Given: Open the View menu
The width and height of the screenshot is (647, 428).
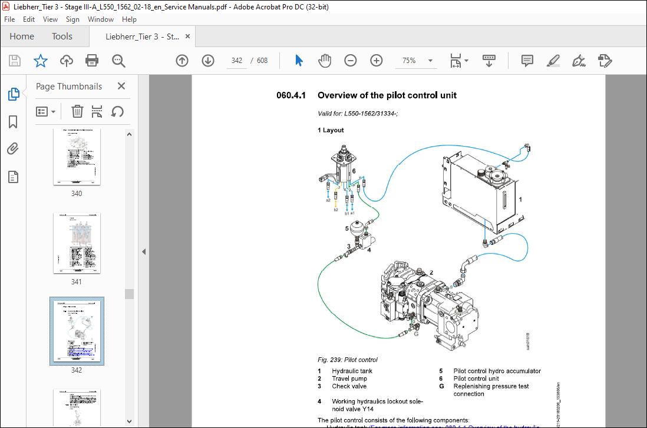Looking at the screenshot, I should [50, 19].
